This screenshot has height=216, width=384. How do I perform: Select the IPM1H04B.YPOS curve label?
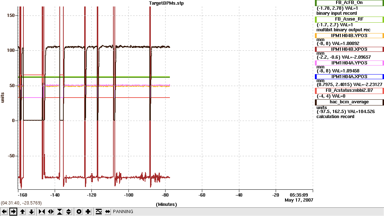point(349,36)
